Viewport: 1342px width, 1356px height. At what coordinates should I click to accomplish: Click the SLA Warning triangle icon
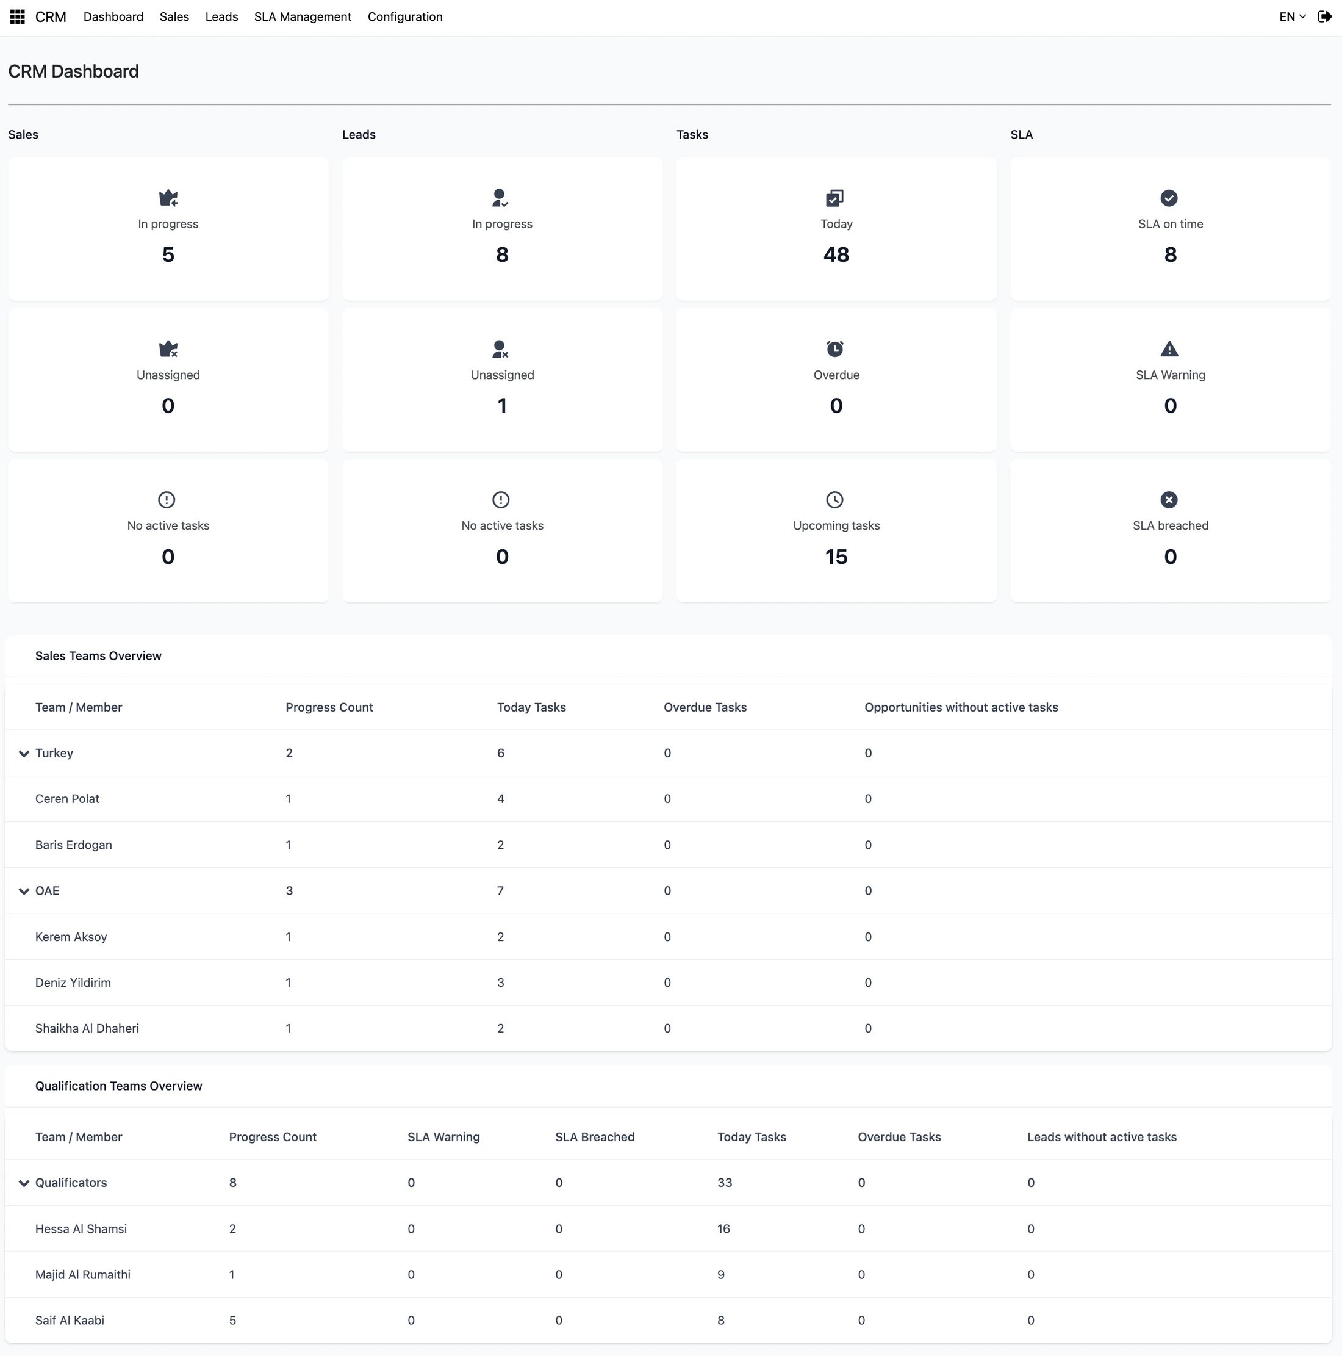click(1169, 349)
